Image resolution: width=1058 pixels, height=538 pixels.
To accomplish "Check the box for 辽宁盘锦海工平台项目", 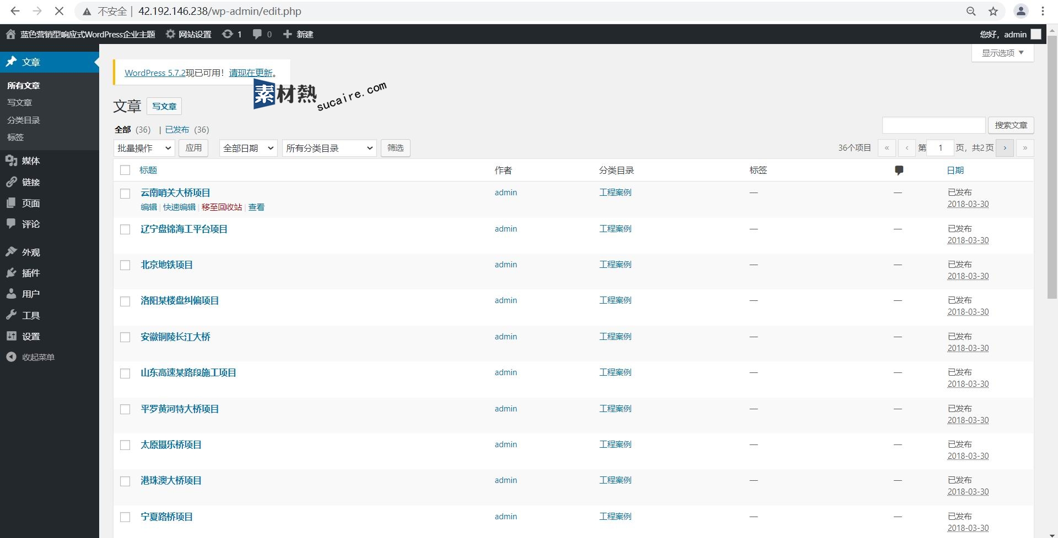I will [125, 229].
